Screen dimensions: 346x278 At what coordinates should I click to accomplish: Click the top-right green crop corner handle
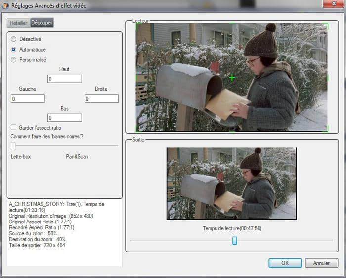click(x=326, y=25)
